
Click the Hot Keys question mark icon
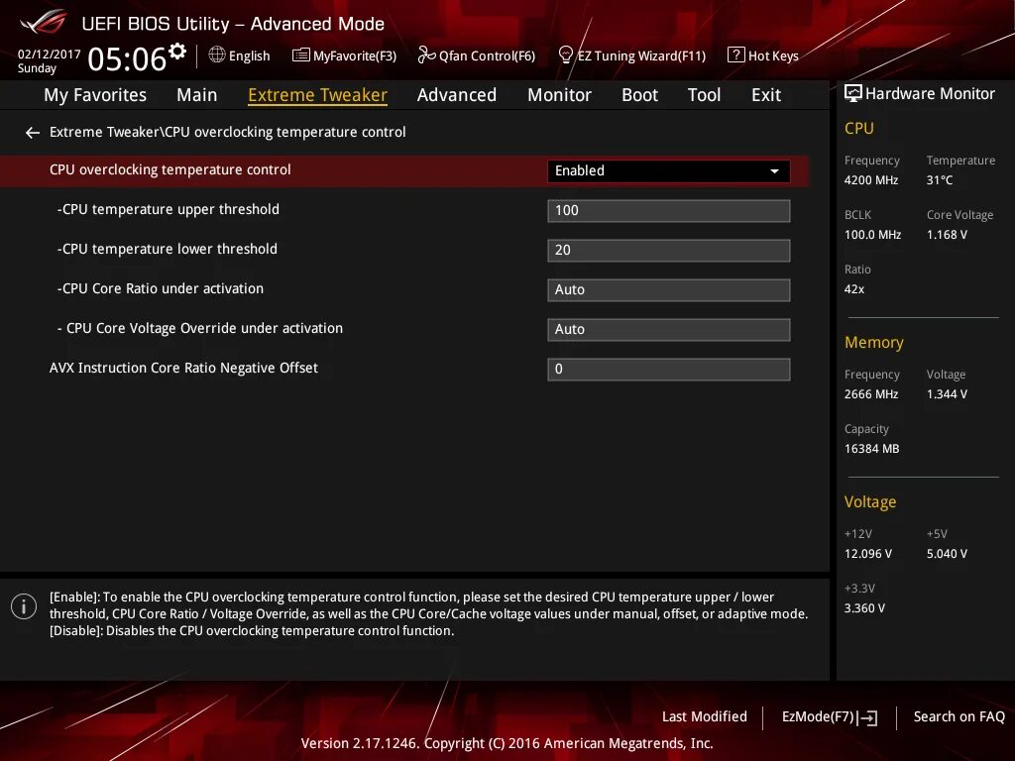(x=736, y=55)
